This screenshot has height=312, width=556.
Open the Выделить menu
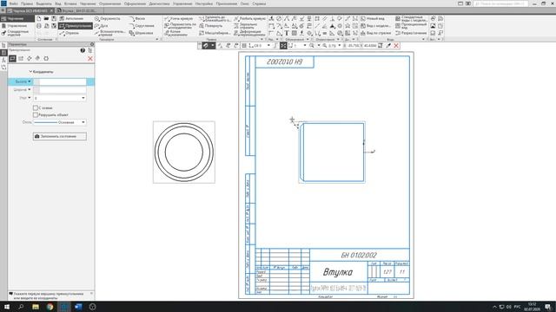pyautogui.click(x=44, y=3)
